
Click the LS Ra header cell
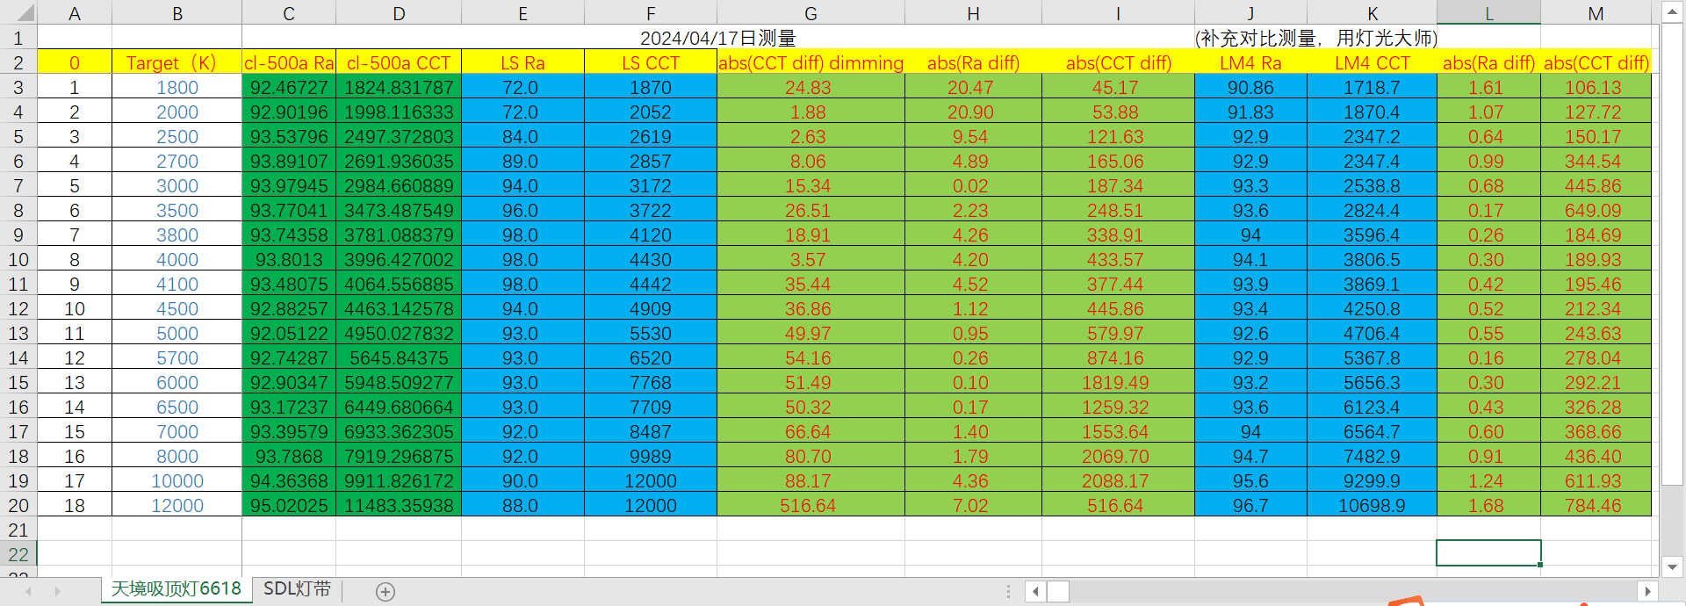click(x=522, y=62)
